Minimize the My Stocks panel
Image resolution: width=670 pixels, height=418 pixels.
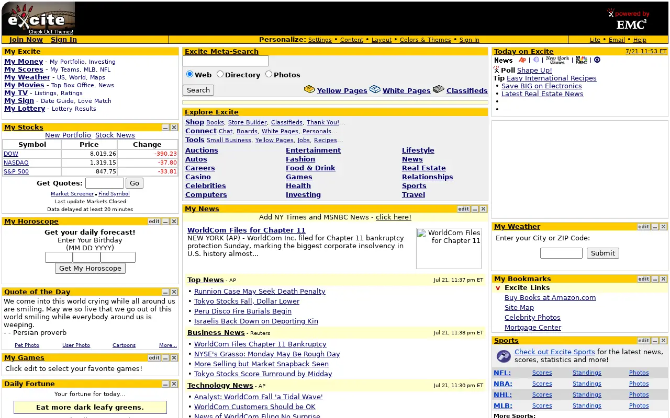tap(165, 127)
